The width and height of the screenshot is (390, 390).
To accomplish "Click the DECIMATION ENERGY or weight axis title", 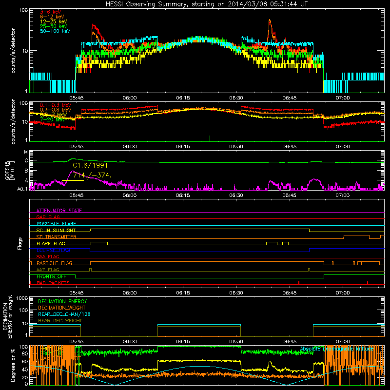I will tap(7, 316).
